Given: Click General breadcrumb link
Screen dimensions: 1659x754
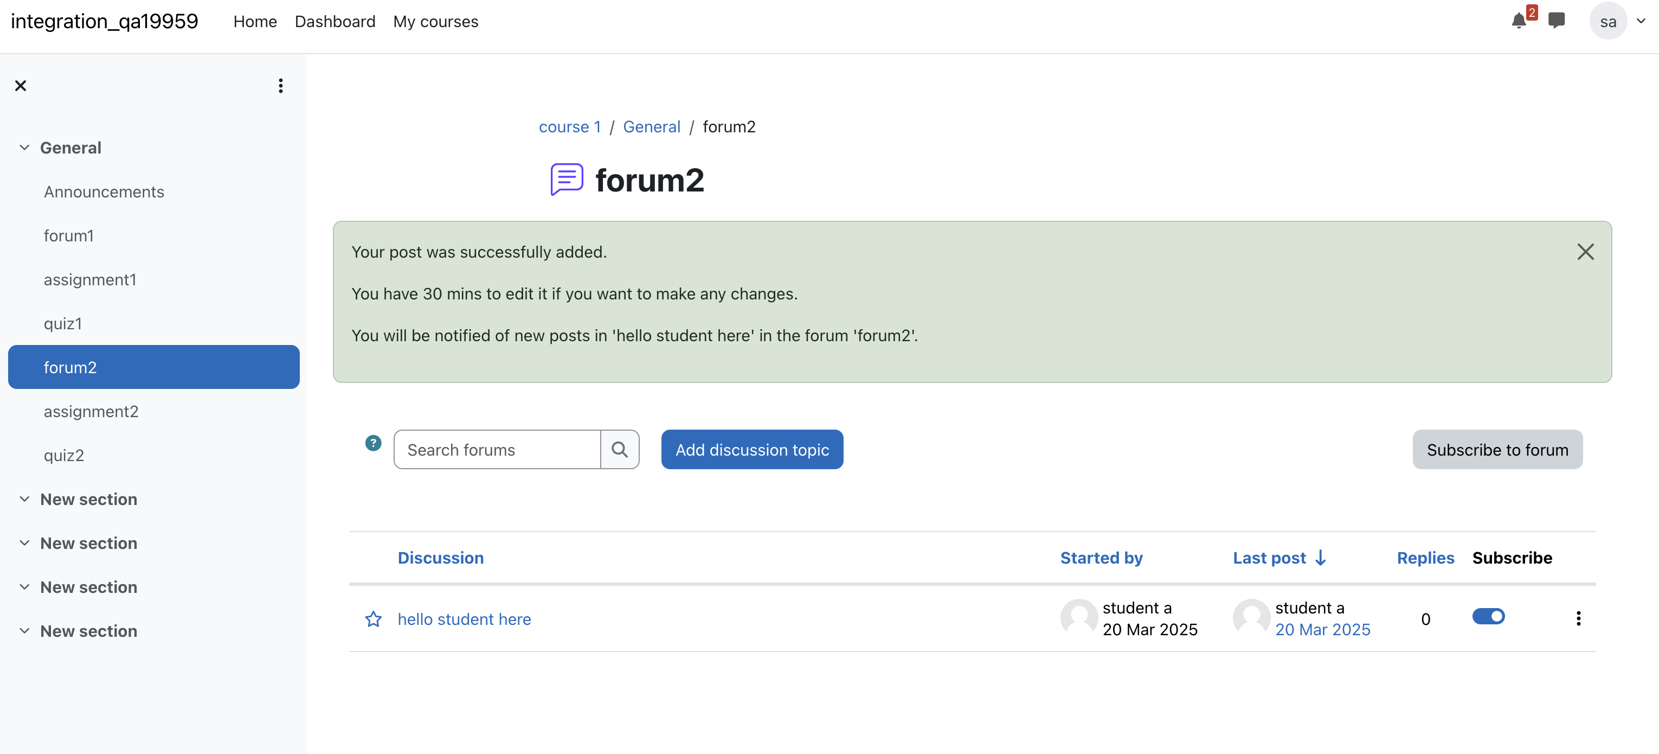Looking at the screenshot, I should pyautogui.click(x=651, y=126).
